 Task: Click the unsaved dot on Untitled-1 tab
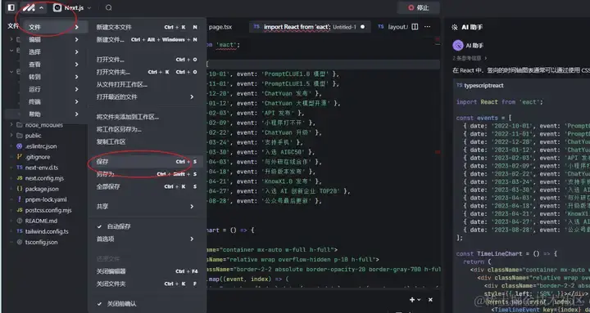click(x=362, y=27)
